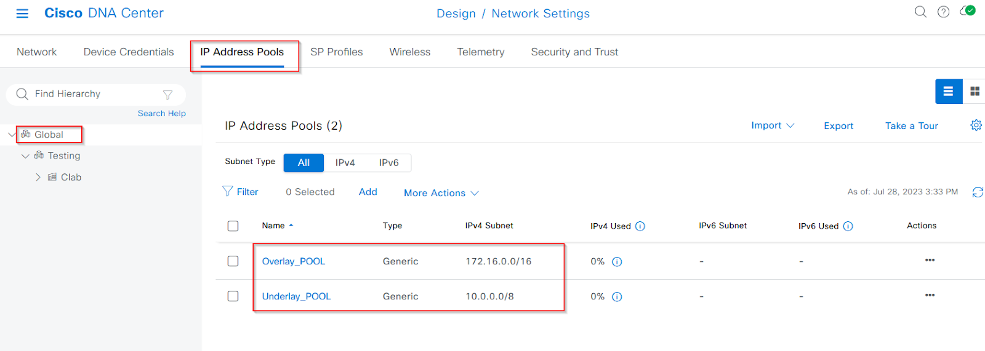Sort by Name column arrow
Screen dimensions: 985x351
(x=291, y=226)
